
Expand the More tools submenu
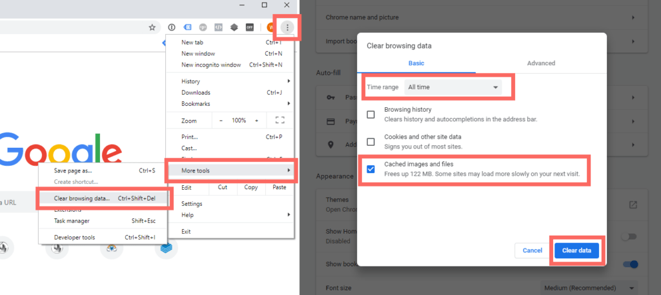[230, 170]
